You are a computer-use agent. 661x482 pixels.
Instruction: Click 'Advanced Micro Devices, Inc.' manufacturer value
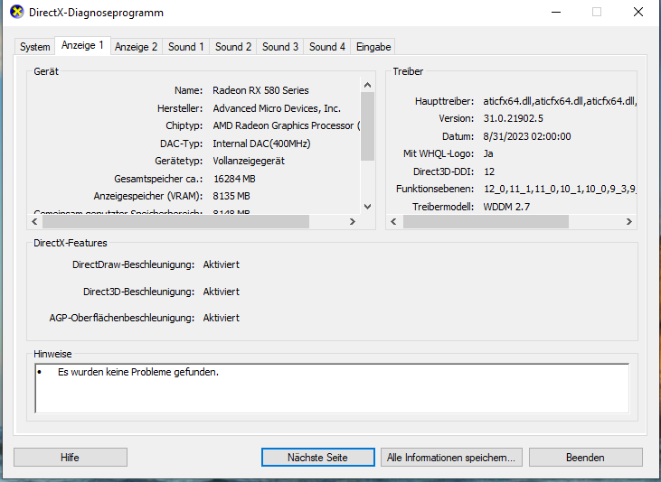[x=277, y=108]
